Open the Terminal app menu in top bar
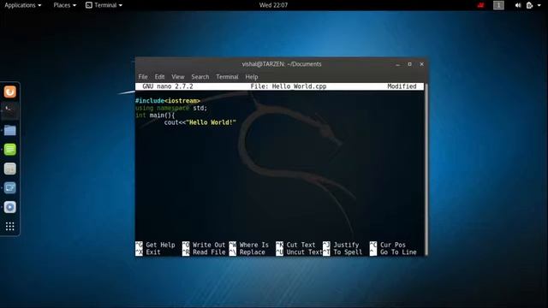 click(x=104, y=5)
